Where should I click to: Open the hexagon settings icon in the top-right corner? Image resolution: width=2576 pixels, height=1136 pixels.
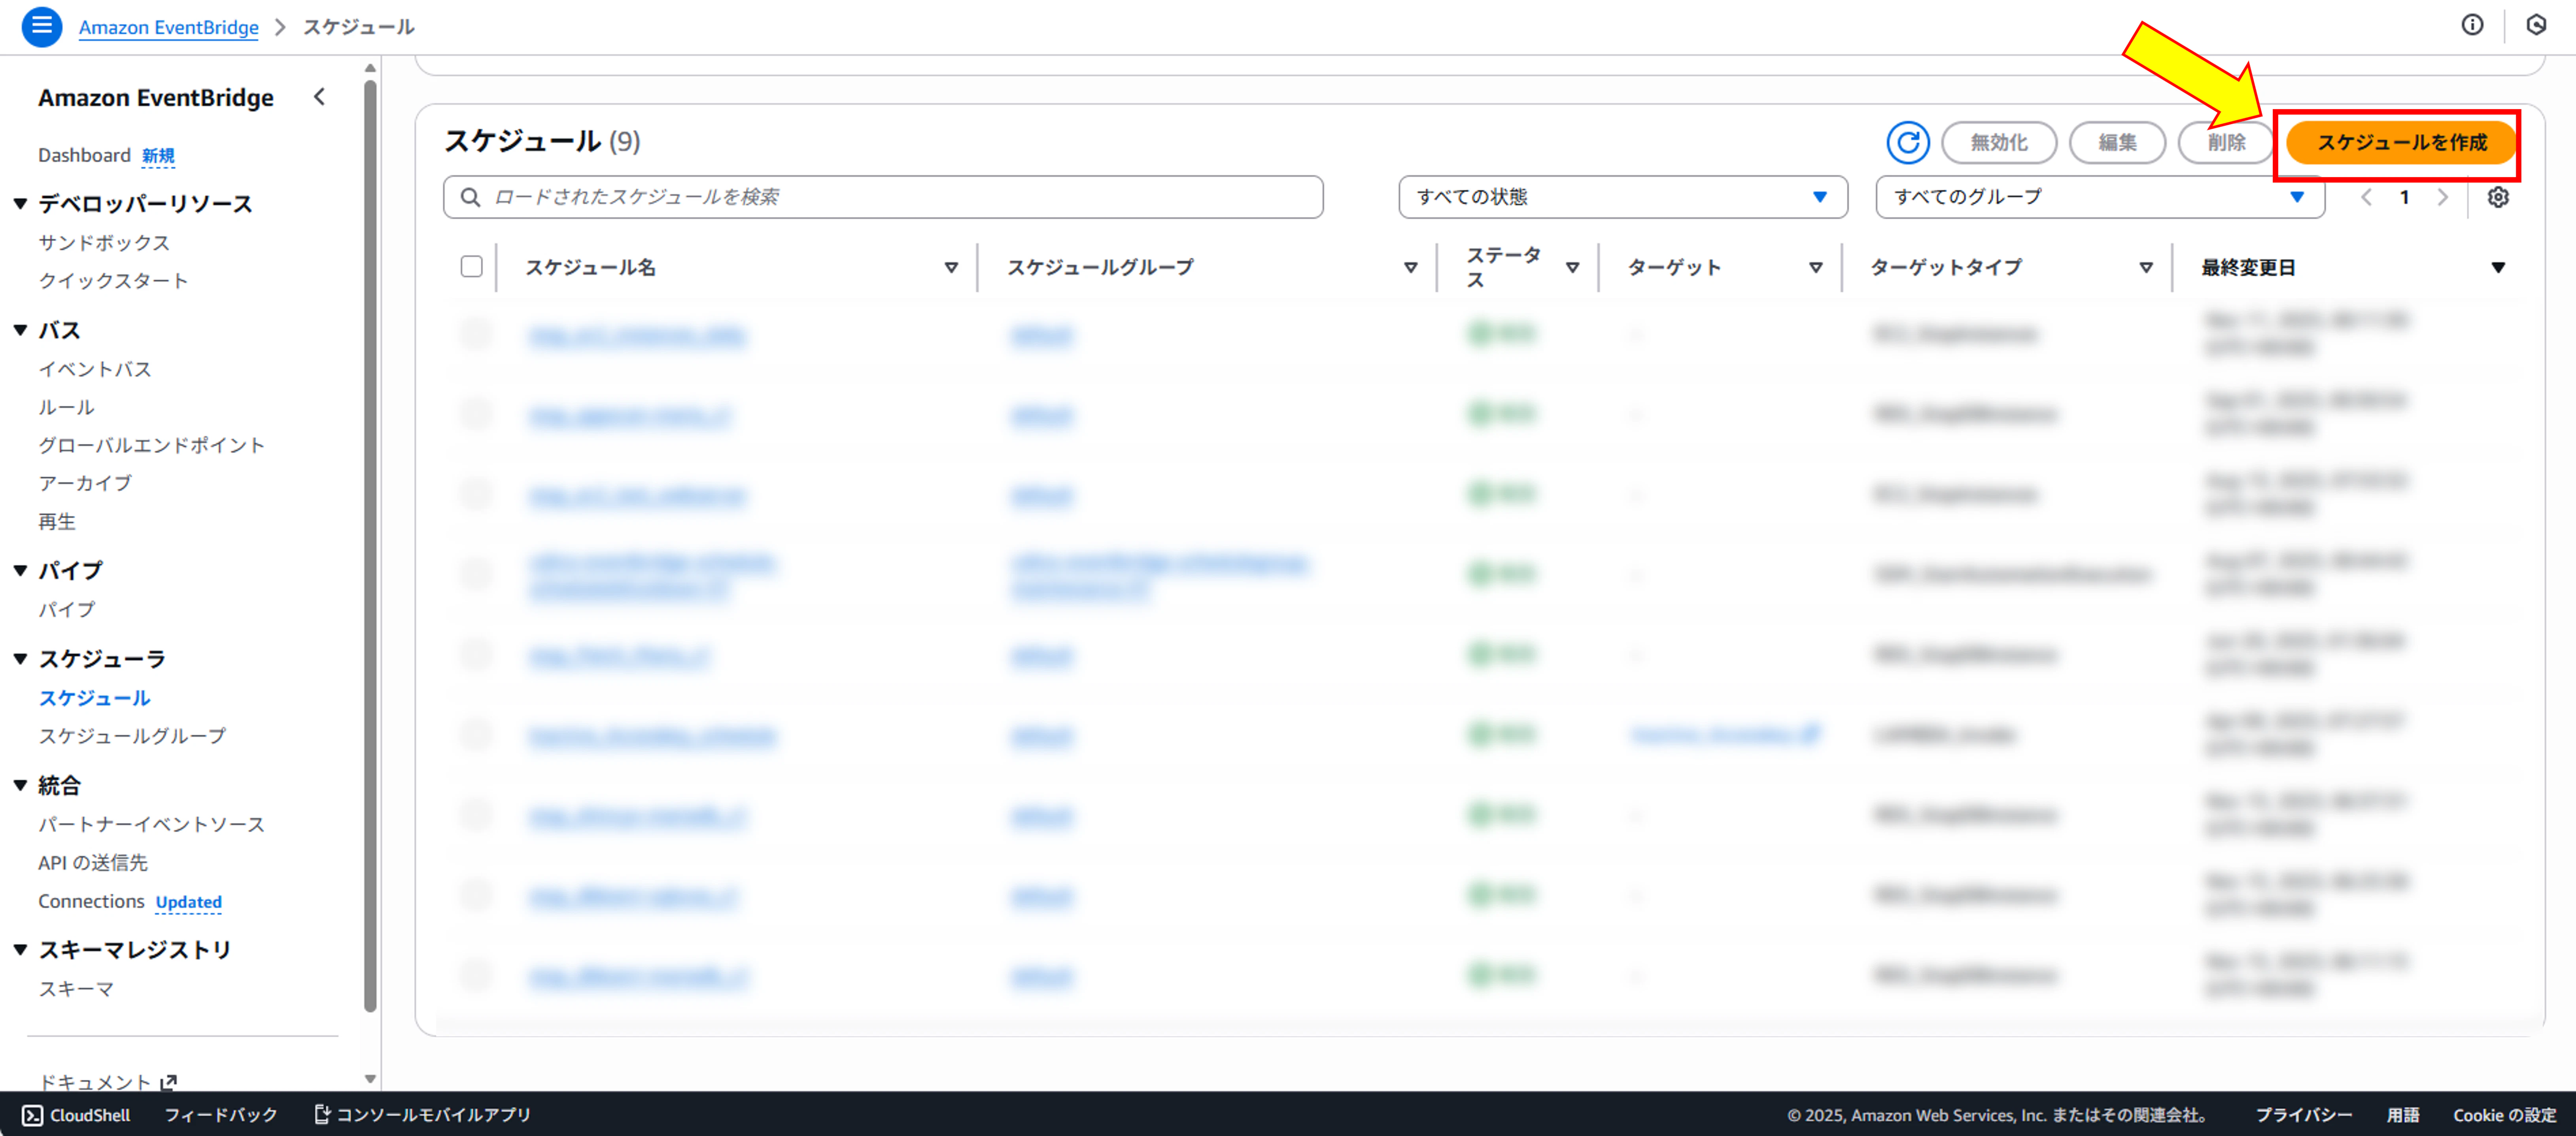(2536, 25)
